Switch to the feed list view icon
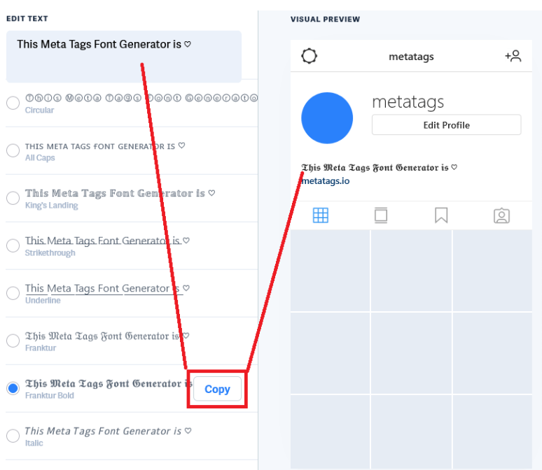Screen dimensions: 542x470 pos(381,215)
